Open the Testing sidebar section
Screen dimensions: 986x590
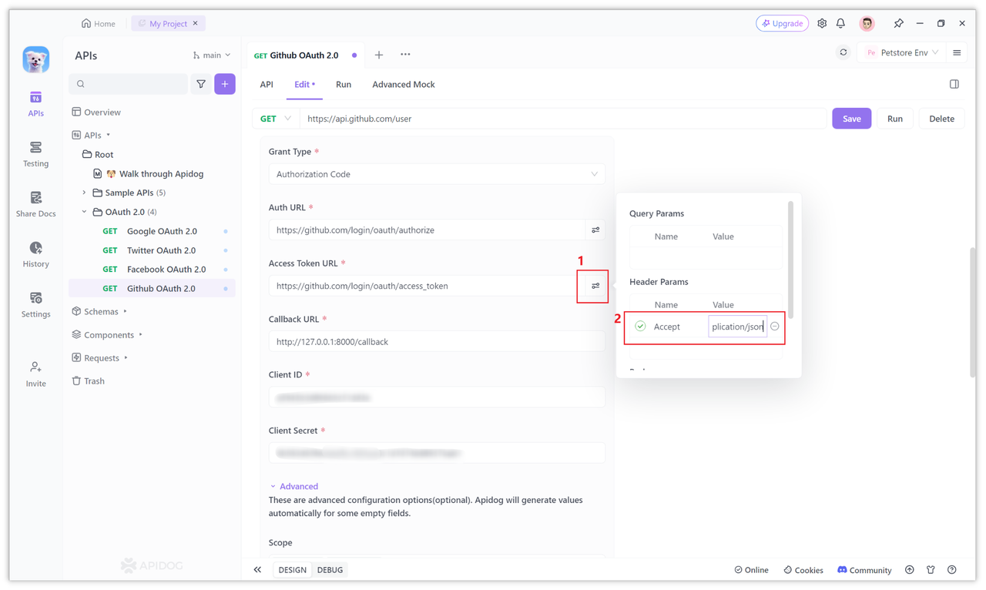(35, 154)
